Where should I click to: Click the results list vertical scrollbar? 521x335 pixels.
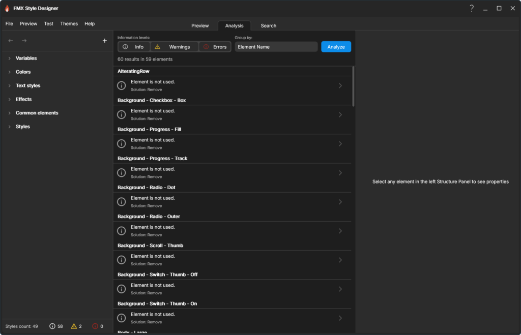tap(353, 86)
